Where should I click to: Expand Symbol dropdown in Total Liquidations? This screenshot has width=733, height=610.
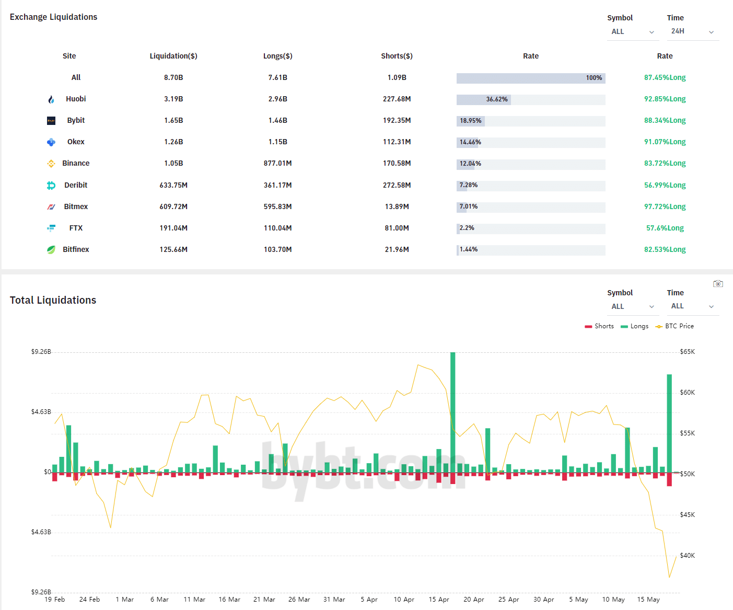633,307
